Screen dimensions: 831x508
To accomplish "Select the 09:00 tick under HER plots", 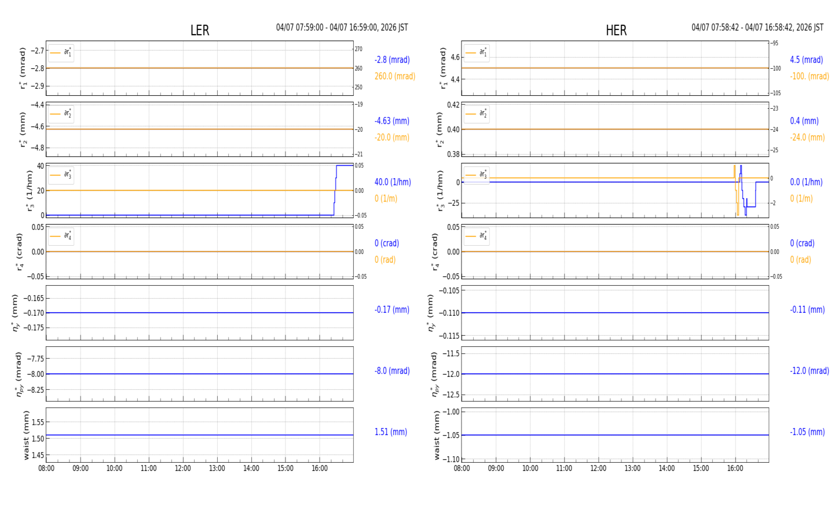I will pyautogui.click(x=496, y=469).
